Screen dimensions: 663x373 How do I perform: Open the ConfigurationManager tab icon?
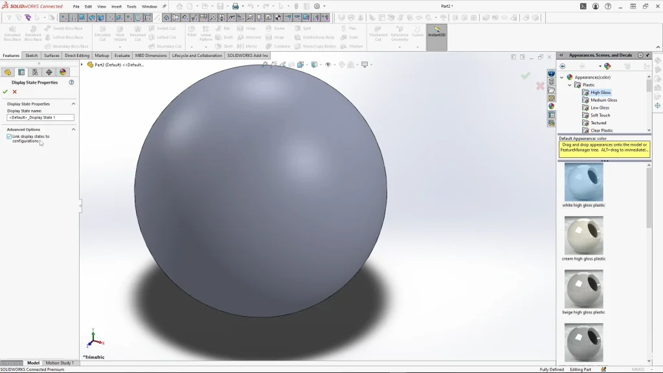click(35, 73)
